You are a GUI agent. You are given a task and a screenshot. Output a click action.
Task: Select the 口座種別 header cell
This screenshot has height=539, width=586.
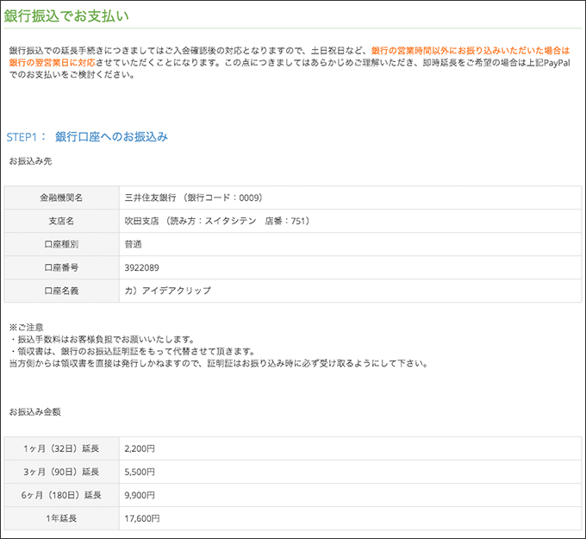pyautogui.click(x=62, y=244)
